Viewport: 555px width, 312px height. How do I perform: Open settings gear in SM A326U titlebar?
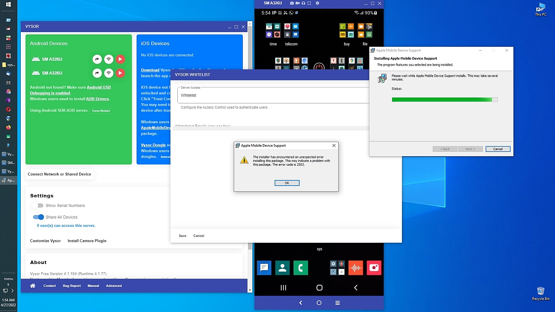pos(317,3)
